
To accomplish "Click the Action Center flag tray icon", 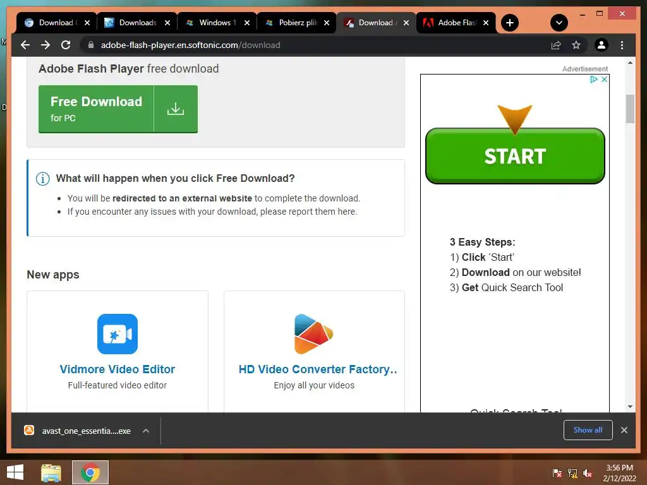I will (557, 473).
